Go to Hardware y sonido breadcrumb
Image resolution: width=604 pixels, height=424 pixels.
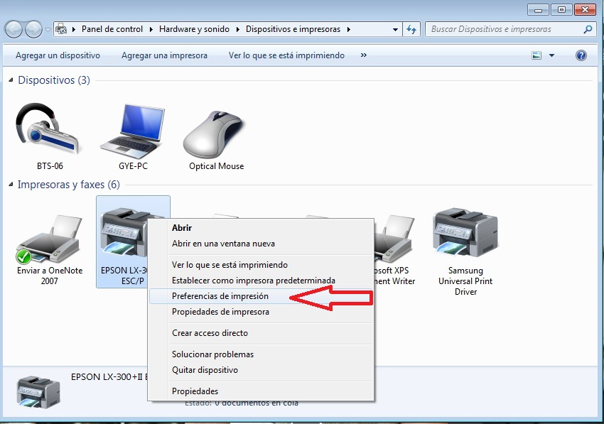[194, 29]
